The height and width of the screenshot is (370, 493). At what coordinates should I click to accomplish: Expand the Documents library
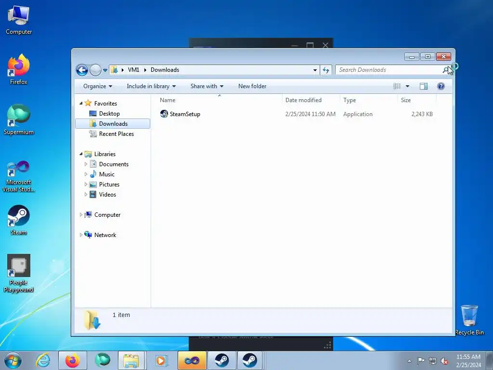coord(86,164)
